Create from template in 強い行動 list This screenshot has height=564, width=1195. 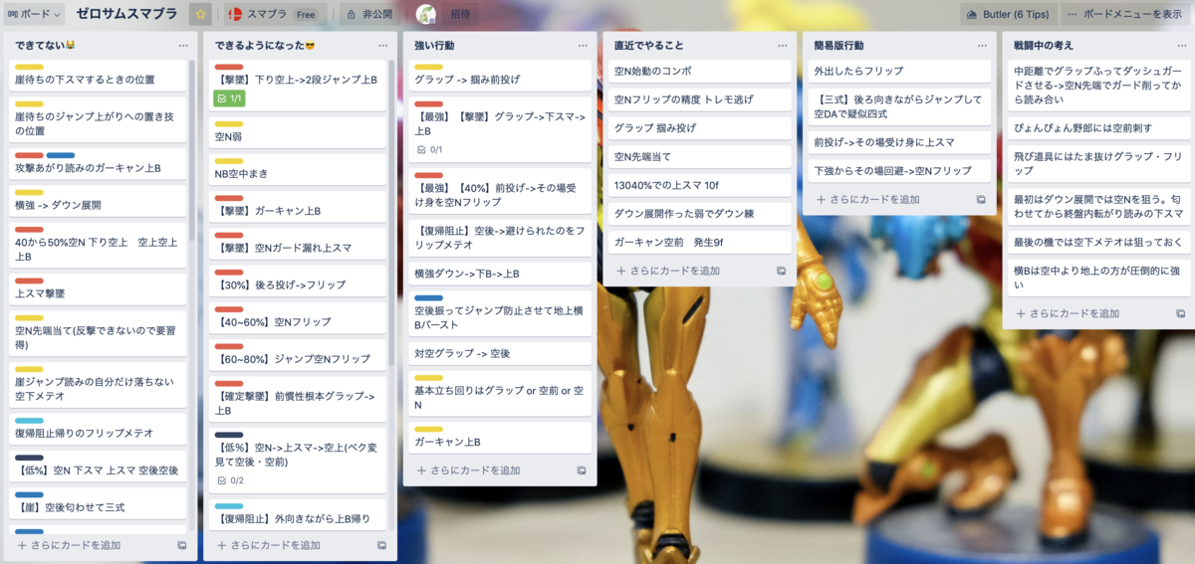582,470
